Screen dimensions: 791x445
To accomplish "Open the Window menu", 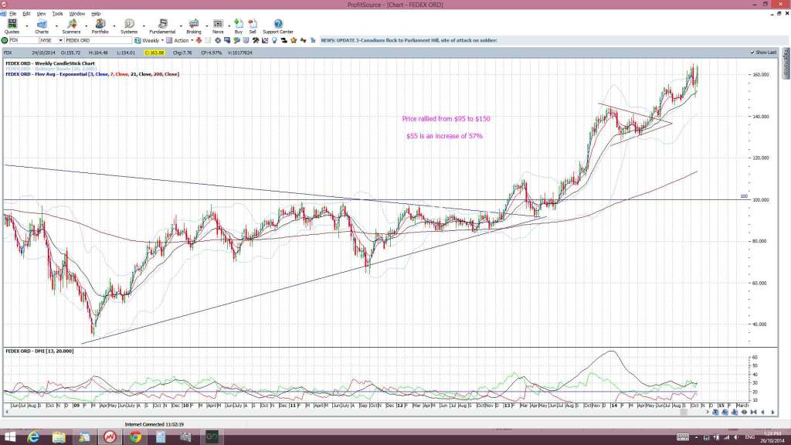I will pyautogui.click(x=76, y=14).
